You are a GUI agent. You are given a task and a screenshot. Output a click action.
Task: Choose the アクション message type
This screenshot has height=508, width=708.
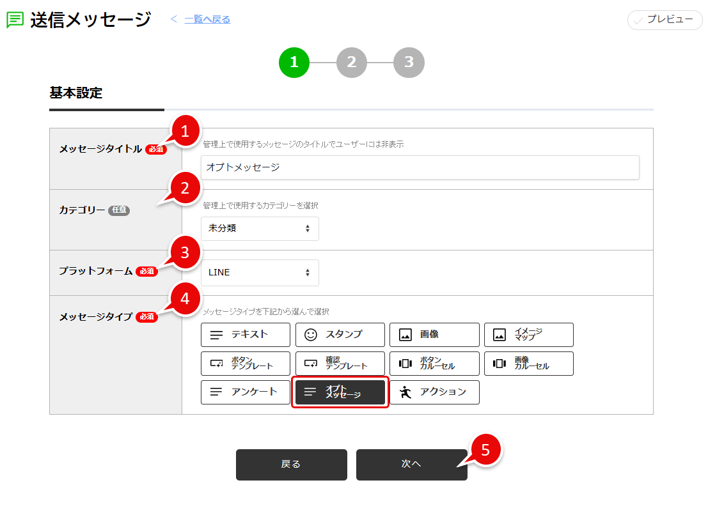point(434,392)
